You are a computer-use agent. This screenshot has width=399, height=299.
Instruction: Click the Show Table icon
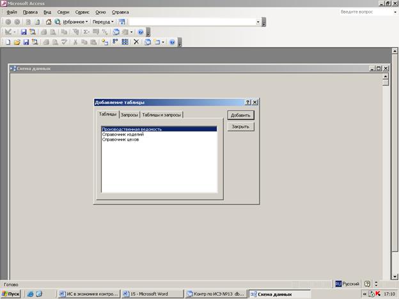(x=105, y=42)
